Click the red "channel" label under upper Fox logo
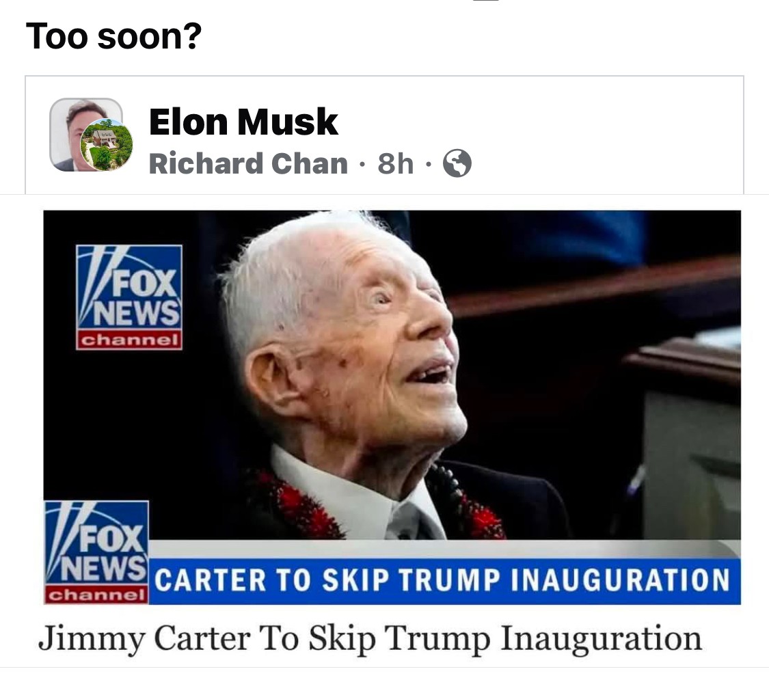Screen dimensions: 769x693 point(129,340)
